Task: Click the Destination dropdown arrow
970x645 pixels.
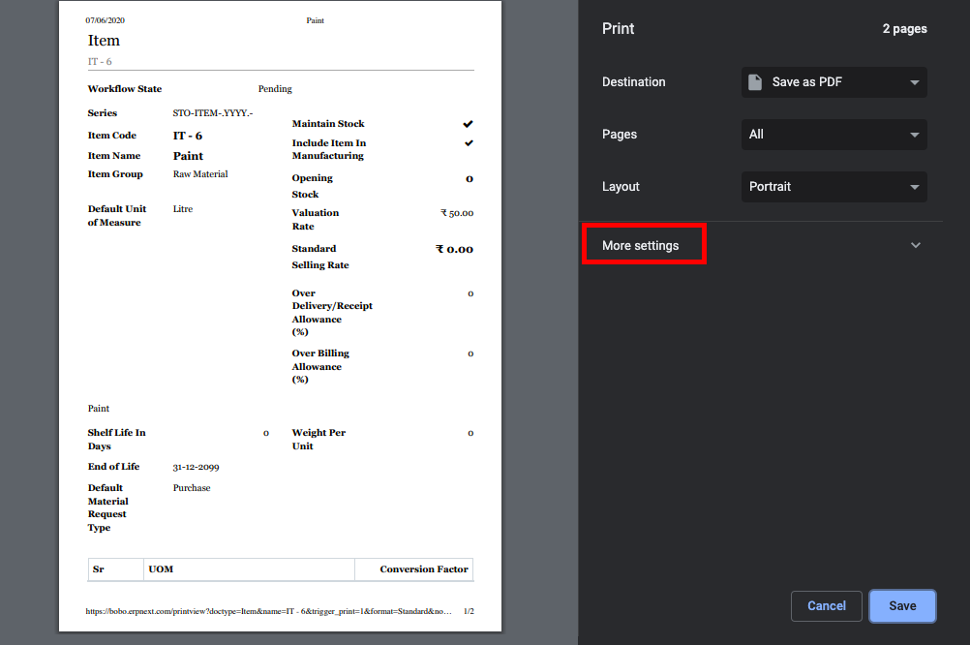Action: tap(914, 82)
